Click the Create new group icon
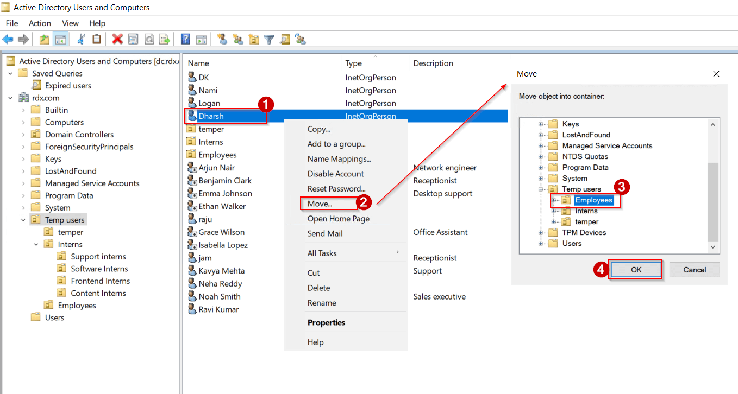 click(x=237, y=39)
